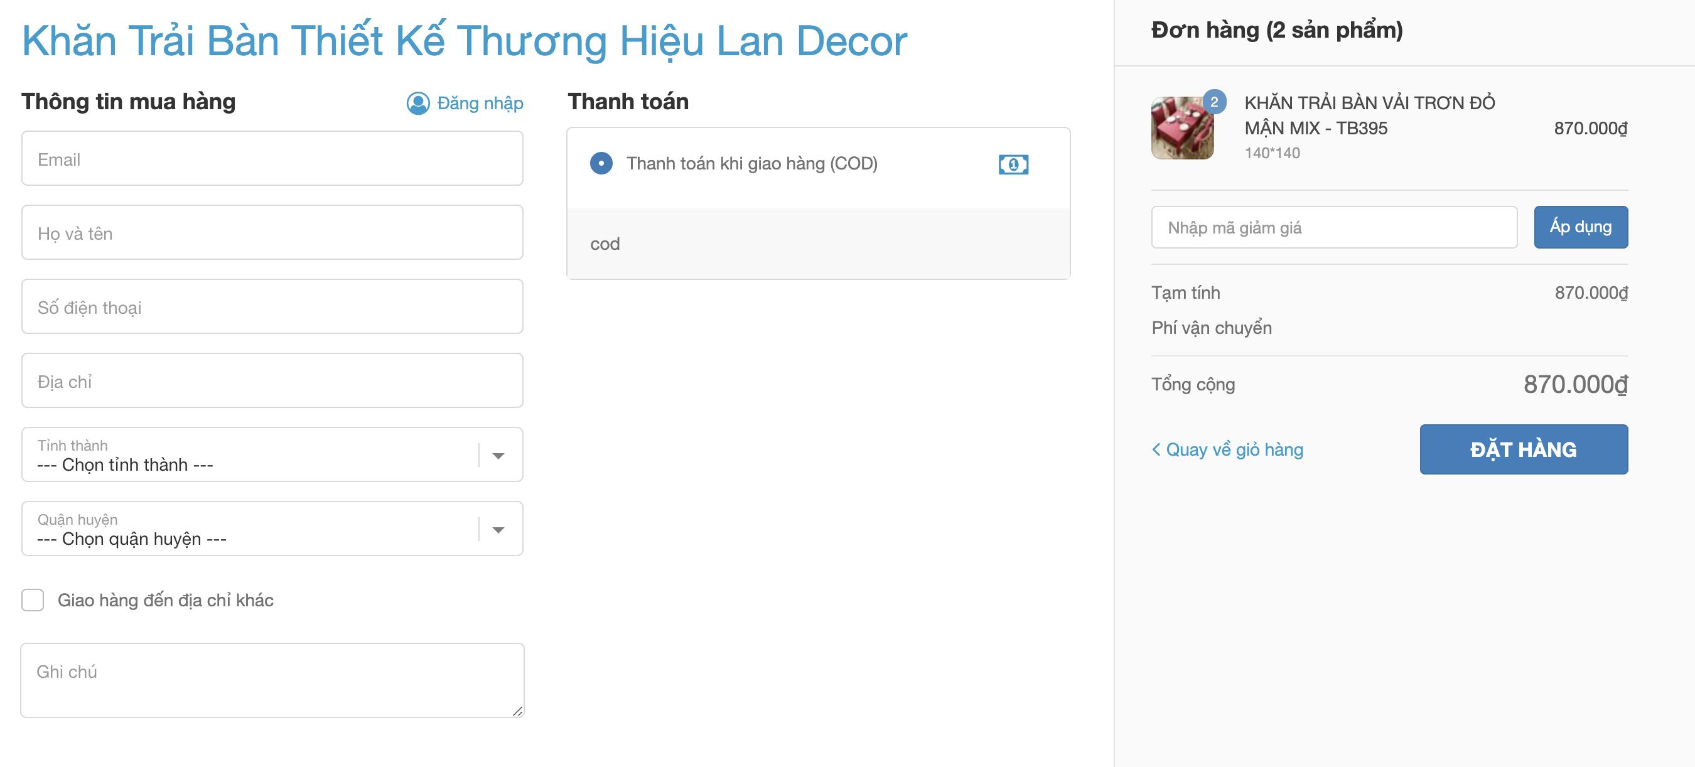The image size is (1695, 767).
Task: Go back via Quay về giỏ hàng link
Action: coord(1234,449)
